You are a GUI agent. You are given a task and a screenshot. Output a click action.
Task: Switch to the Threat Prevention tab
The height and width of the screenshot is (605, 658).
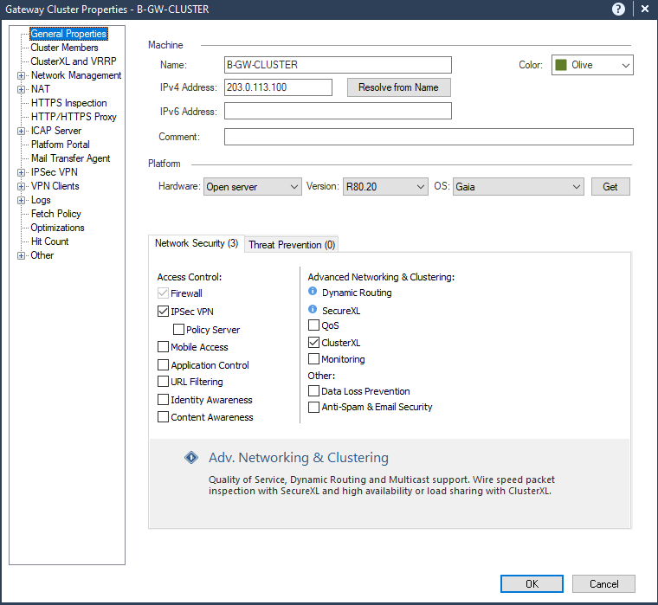coord(292,245)
